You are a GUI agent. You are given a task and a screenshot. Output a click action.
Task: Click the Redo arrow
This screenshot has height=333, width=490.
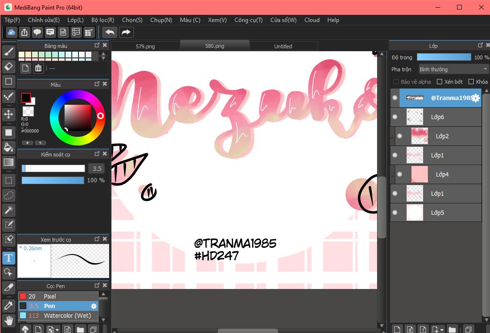click(x=126, y=32)
